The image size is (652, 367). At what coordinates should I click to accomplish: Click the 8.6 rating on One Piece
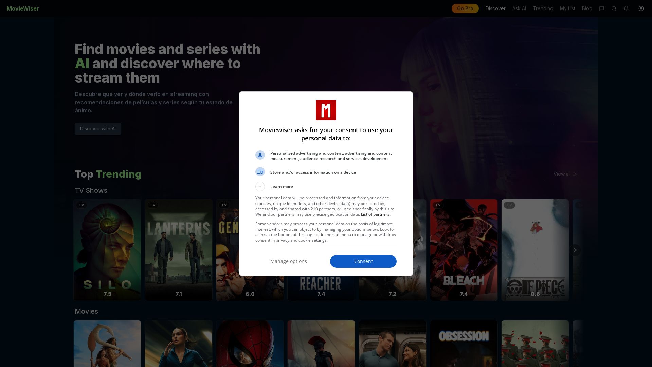click(535, 294)
